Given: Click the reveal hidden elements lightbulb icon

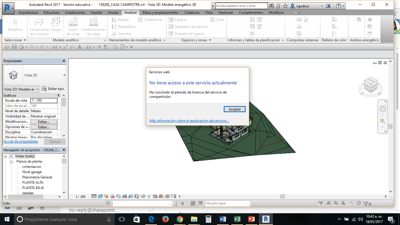Looking at the screenshot, I should click(x=149, y=196).
